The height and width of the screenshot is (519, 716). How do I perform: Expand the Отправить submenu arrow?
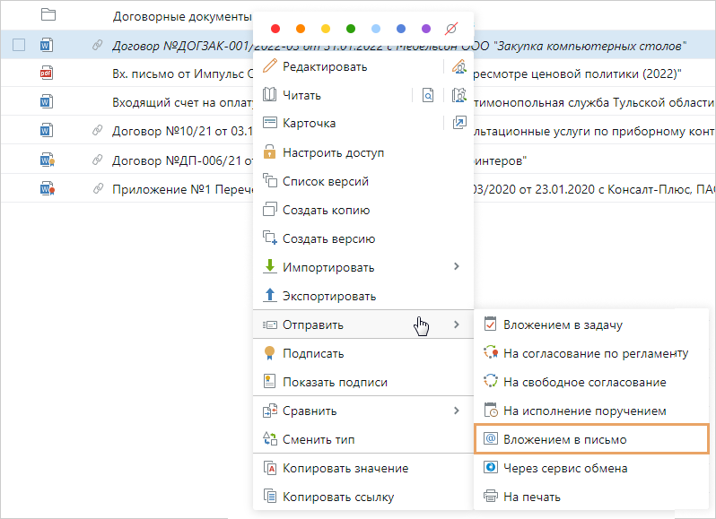(x=456, y=324)
